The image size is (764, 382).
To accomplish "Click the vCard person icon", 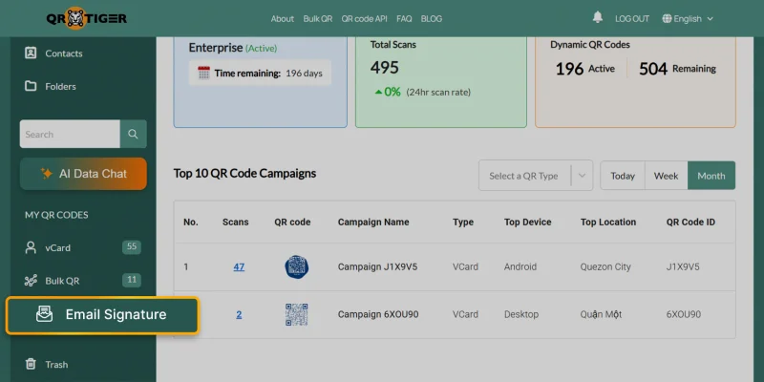I will click(31, 247).
